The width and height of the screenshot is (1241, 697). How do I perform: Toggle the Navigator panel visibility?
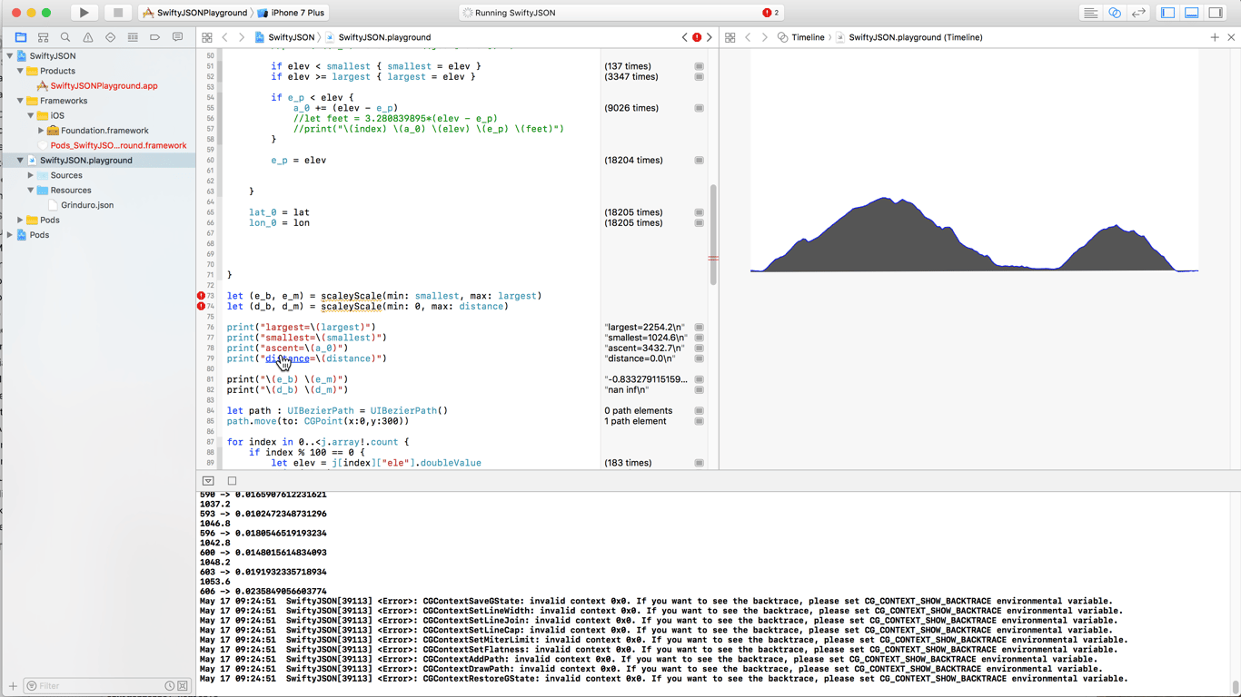(1168, 13)
